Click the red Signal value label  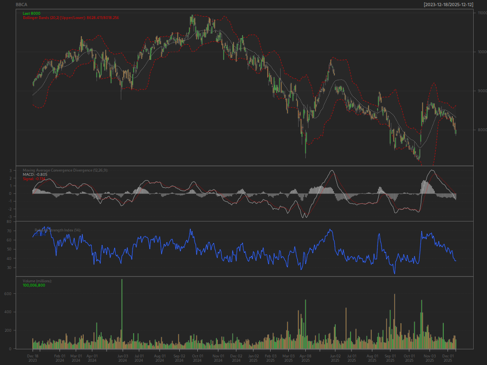[x=34, y=179]
